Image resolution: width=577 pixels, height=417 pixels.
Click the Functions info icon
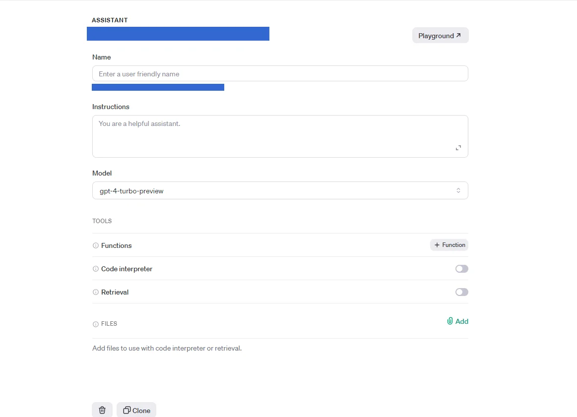96,245
